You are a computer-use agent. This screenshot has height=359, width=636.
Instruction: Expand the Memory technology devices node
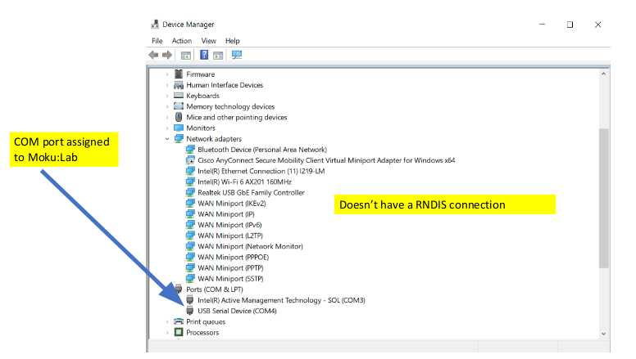(x=167, y=106)
